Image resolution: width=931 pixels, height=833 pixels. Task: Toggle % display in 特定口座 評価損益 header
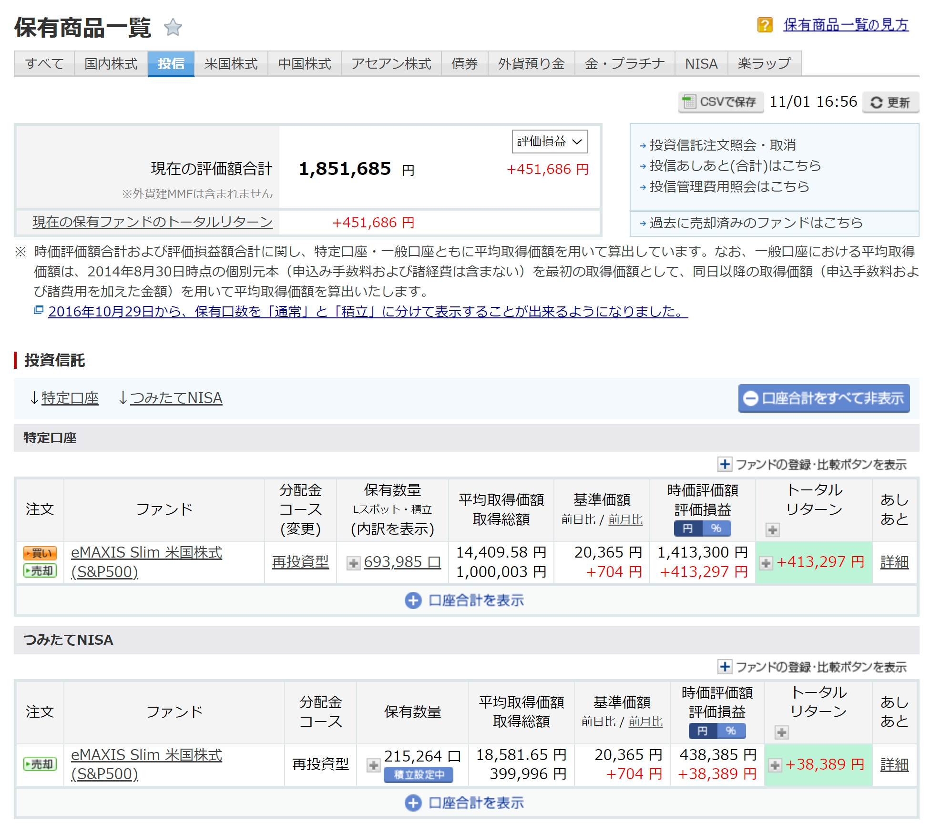click(716, 528)
